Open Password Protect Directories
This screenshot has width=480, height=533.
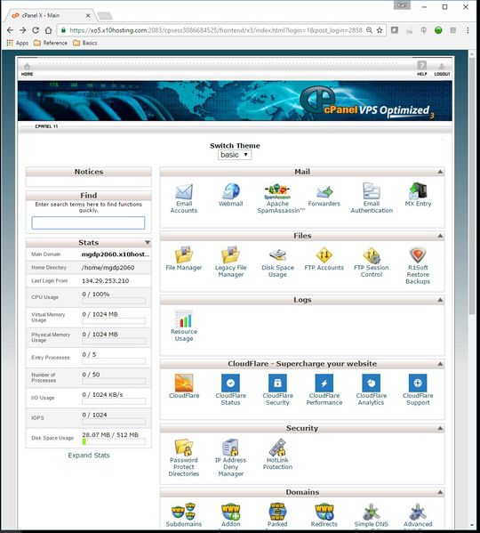pos(184,458)
